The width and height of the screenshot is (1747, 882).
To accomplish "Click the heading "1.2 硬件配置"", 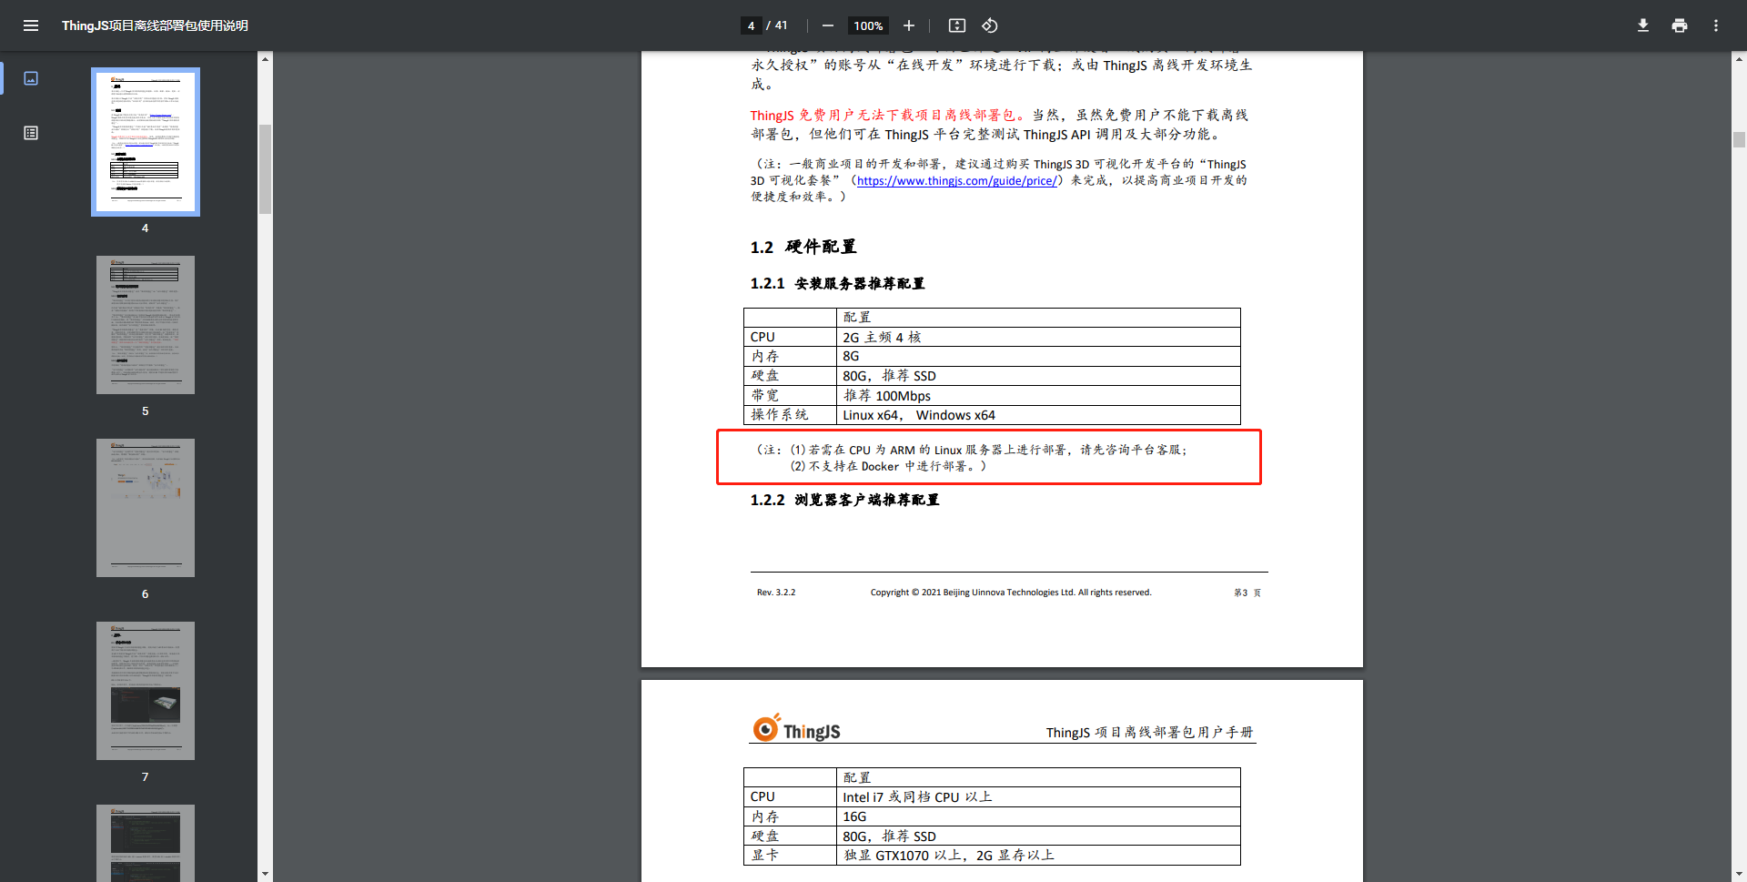I will 803,247.
